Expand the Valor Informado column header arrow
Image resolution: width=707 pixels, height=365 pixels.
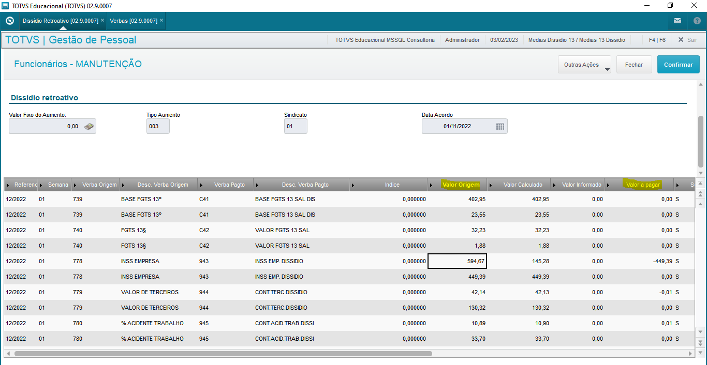(555, 185)
